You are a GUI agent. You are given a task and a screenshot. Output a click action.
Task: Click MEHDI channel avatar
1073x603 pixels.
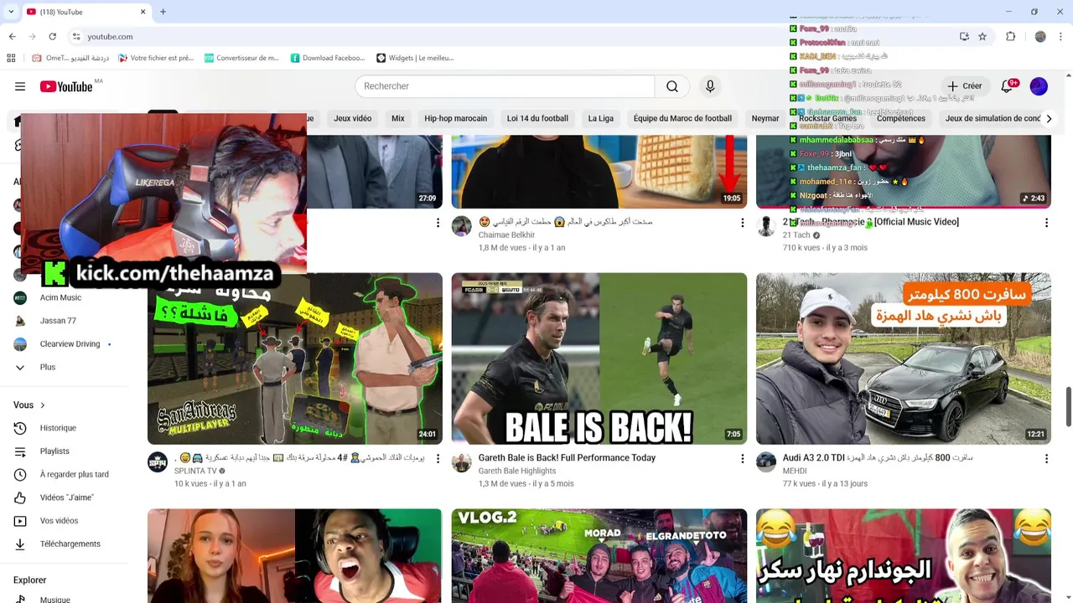pyautogui.click(x=766, y=462)
